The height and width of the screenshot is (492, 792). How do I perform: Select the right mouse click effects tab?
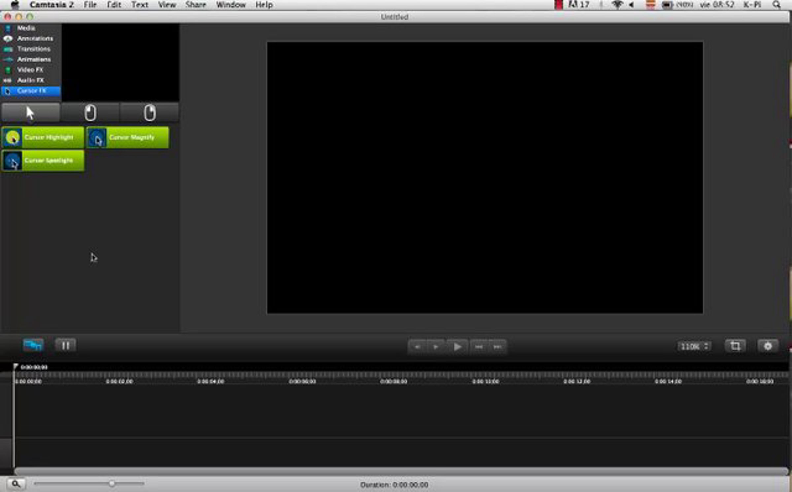coord(149,113)
